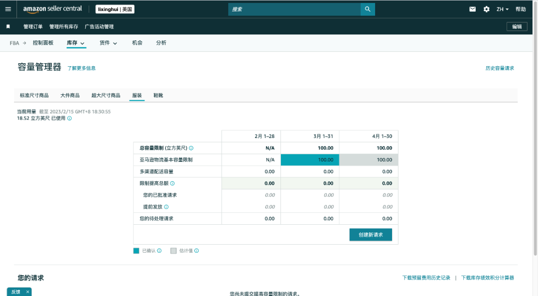Click the gray April 100.00 base capacity cell
This screenshot has height=296, width=538.
point(369,159)
